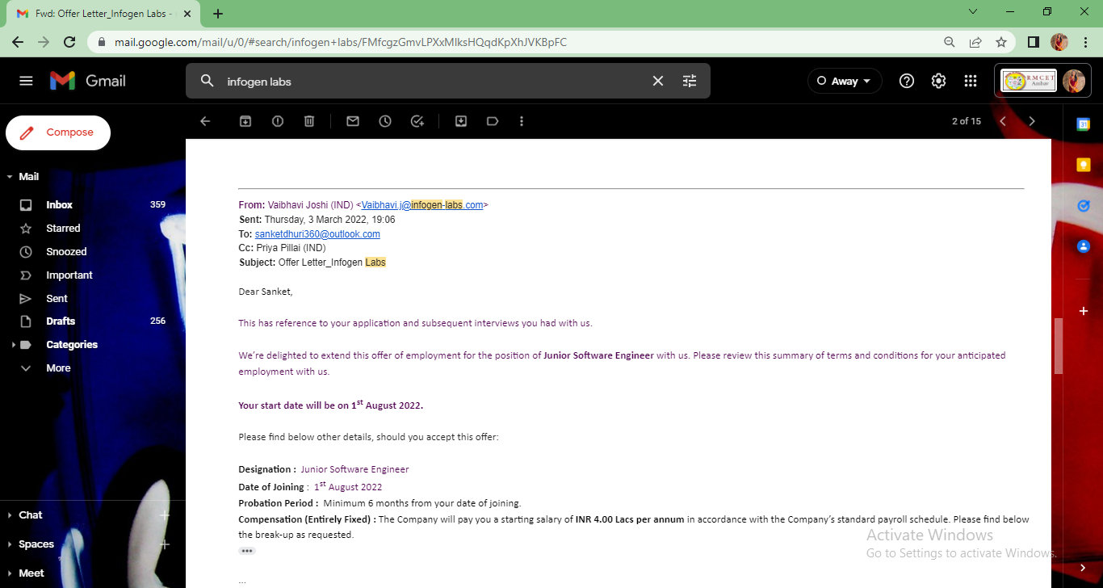The width and height of the screenshot is (1103, 588).
Task: Add email to Tasks
Action: pos(417,121)
